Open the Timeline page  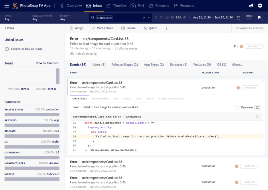[x=117, y=6]
